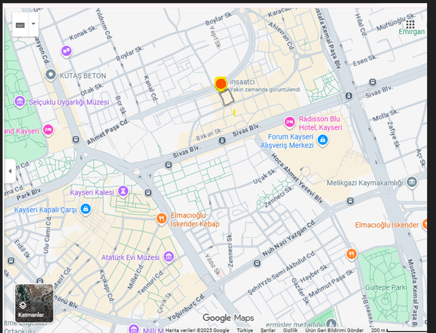Image resolution: width=436 pixels, height=333 pixels.
Task: Open the Google apps grid icon
Action: point(410,24)
